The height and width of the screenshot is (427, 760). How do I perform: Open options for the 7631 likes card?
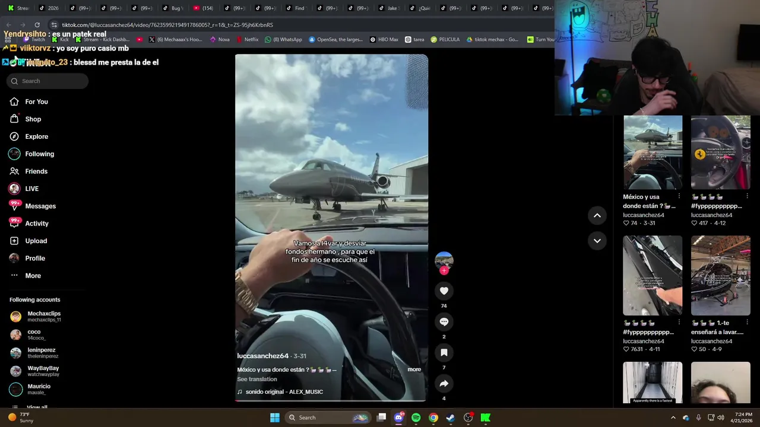coord(679,322)
